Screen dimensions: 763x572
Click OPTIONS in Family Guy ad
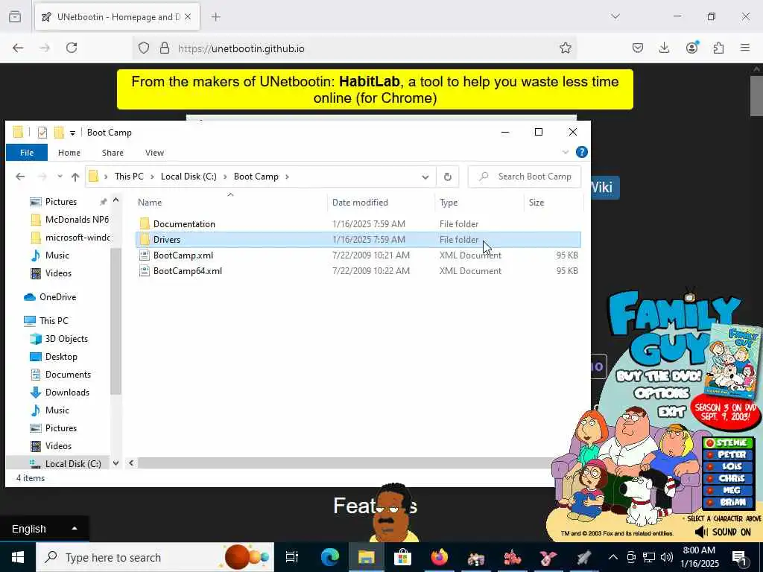coord(662,393)
